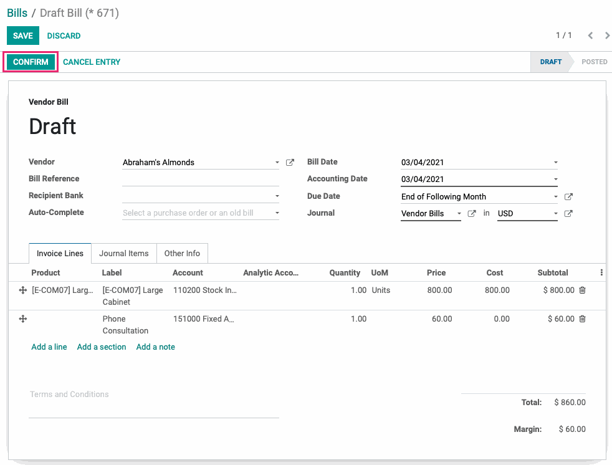Select the [E-COM07] Large Cabinet product cell
This screenshot has width=612, height=465.
click(x=62, y=290)
